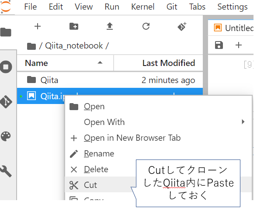
Task: Click the Qiita_notebook breadcrumb path
Action: point(74,45)
